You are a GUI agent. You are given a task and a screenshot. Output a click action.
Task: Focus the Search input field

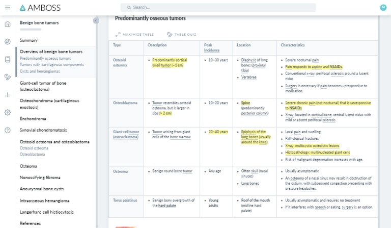(x=219, y=8)
